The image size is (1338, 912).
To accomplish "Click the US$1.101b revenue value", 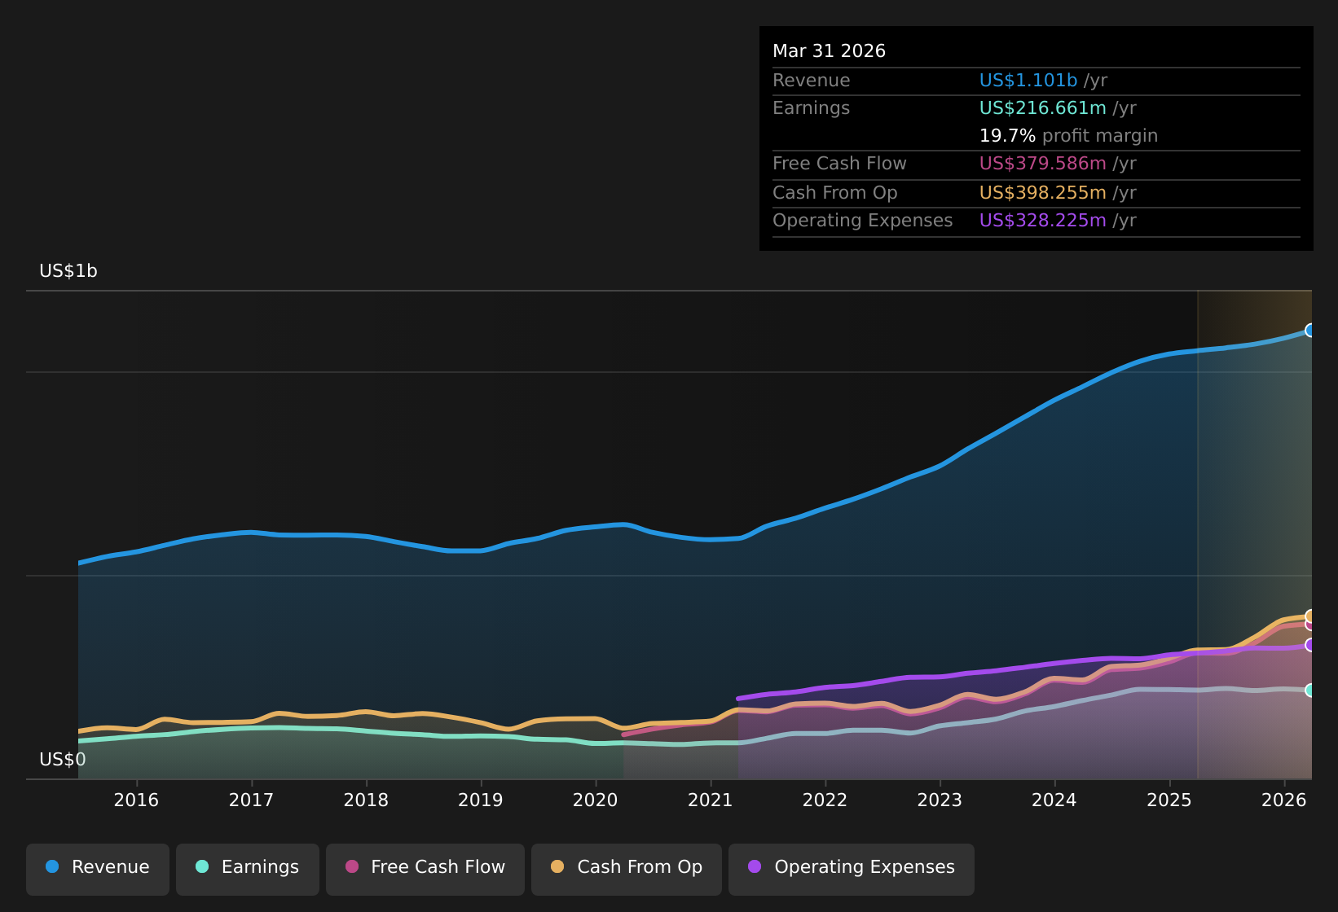I will click(x=1028, y=81).
